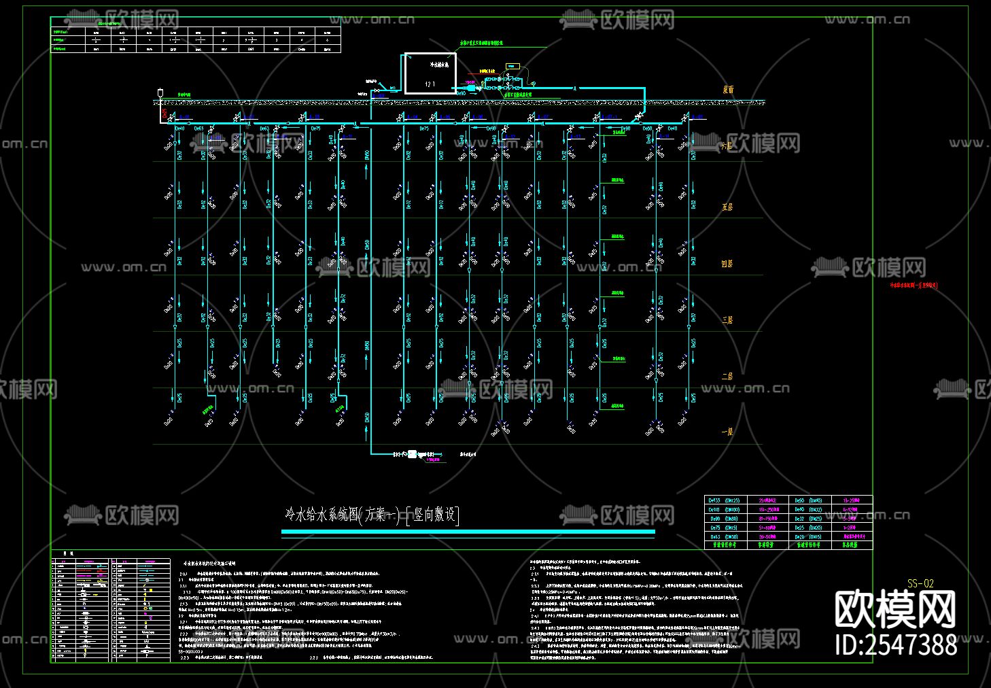The height and width of the screenshot is (688, 991).
Task: Click the thick cyan underline beneath the title
Action: [468, 532]
